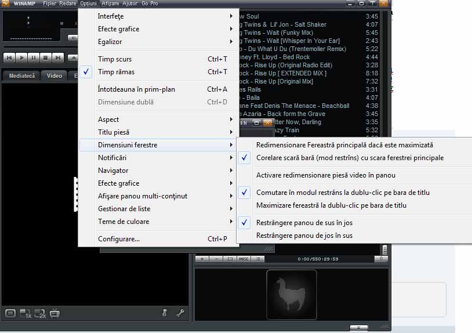Click the Previous track button
Image resolution: width=472 pixels, height=333 pixels.
click(x=9, y=57)
